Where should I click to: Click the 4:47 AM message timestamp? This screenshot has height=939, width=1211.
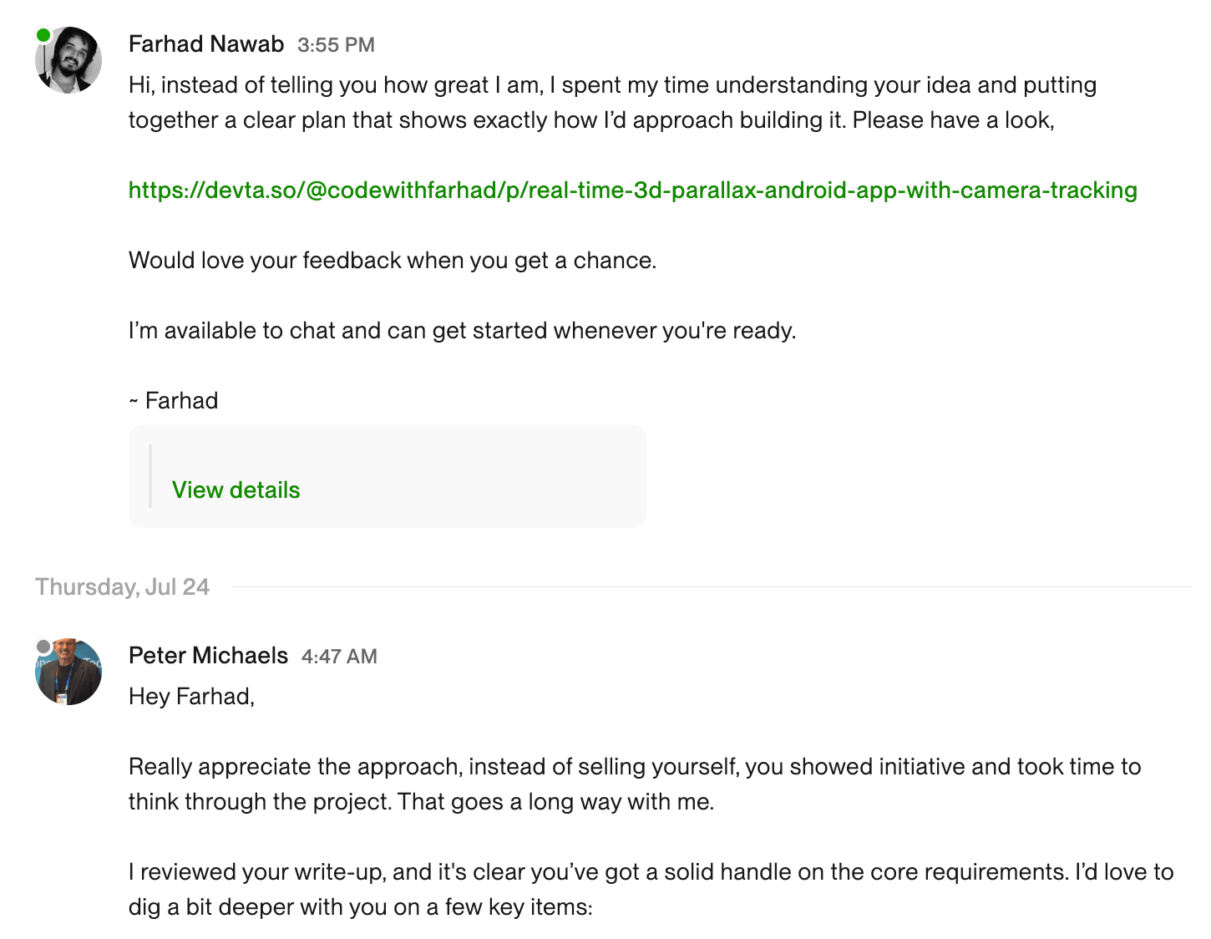(339, 657)
